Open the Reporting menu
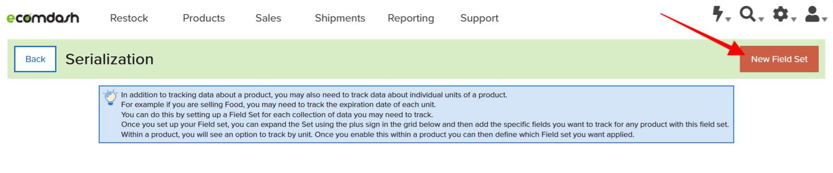 pos(411,18)
